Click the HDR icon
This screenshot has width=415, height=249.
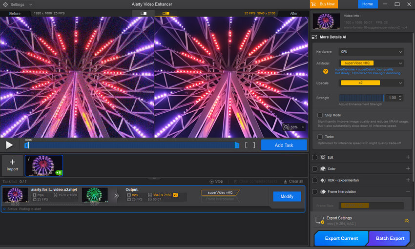[x=323, y=180]
